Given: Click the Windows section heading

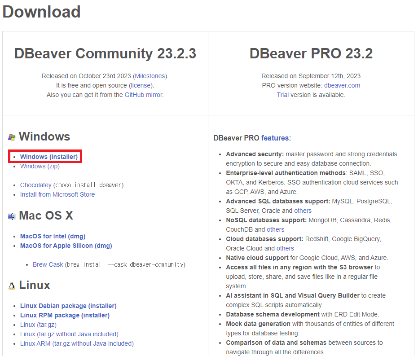Looking at the screenshot, I should (44, 136).
